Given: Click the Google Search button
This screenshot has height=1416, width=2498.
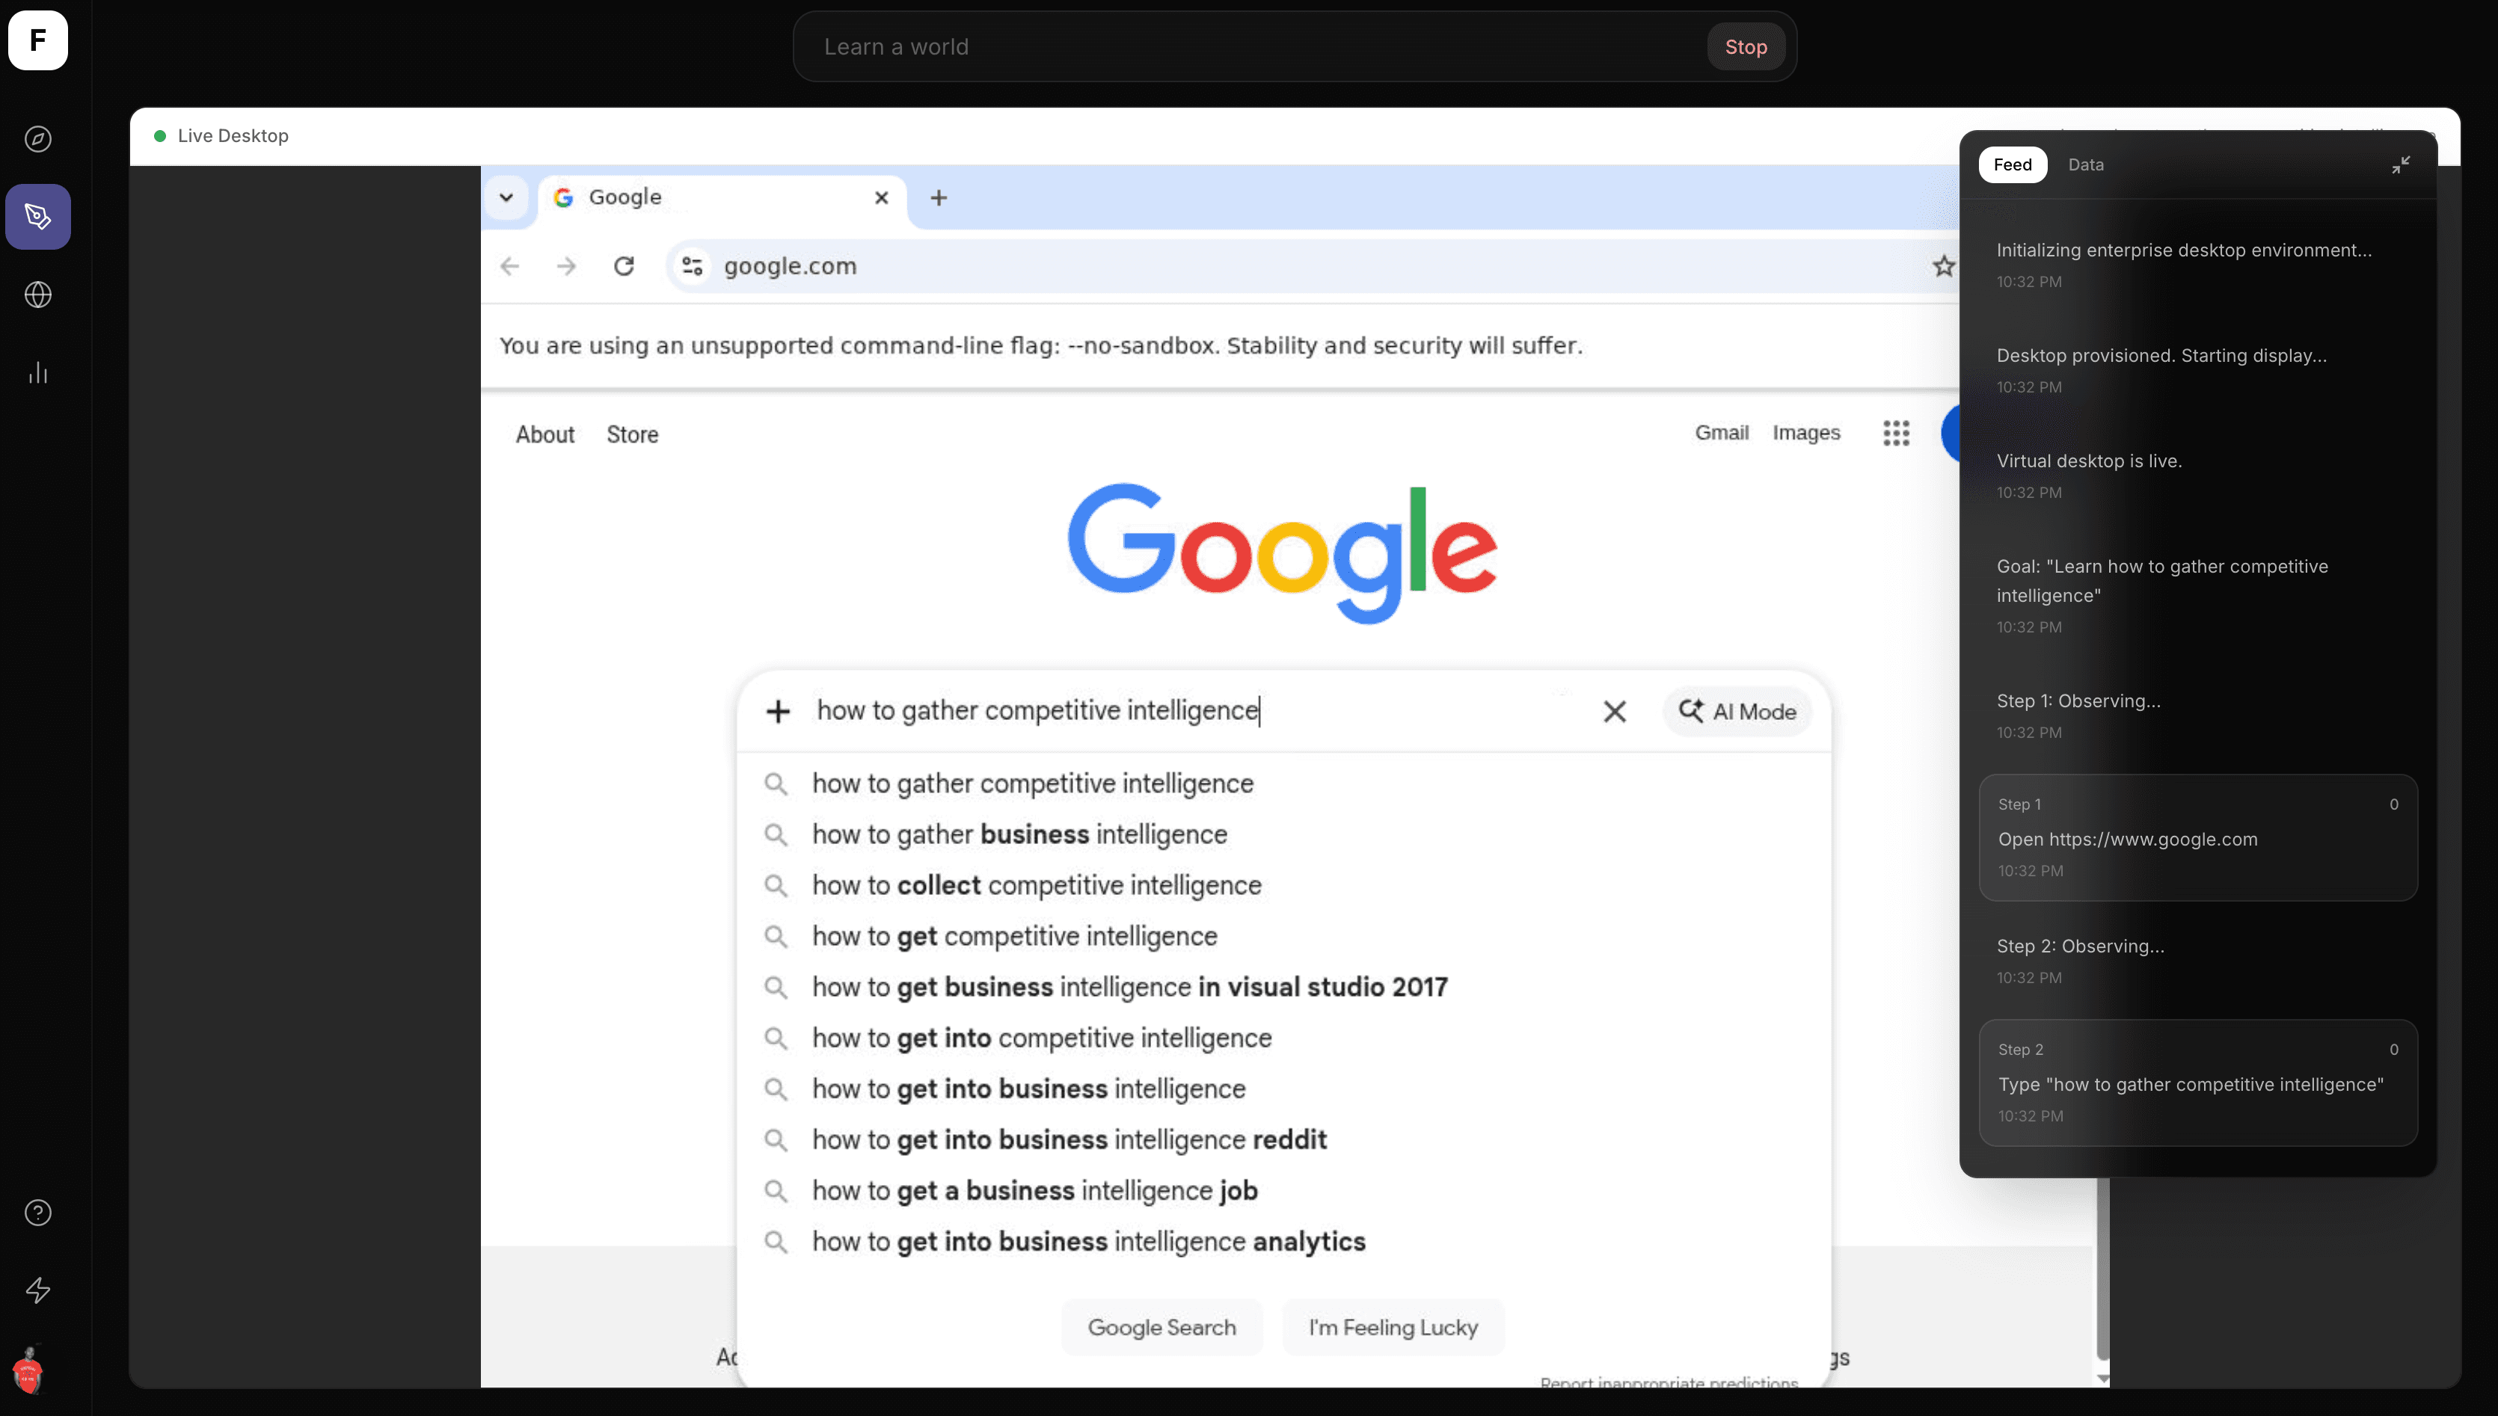Looking at the screenshot, I should click(x=1161, y=1328).
